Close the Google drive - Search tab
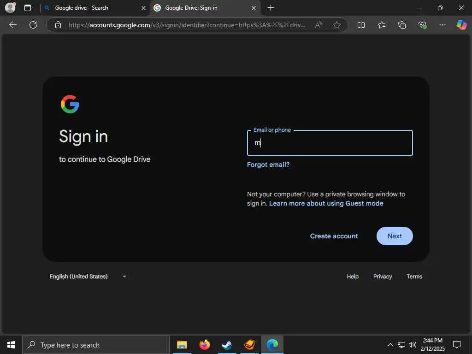This screenshot has height=354, width=472. (144, 8)
